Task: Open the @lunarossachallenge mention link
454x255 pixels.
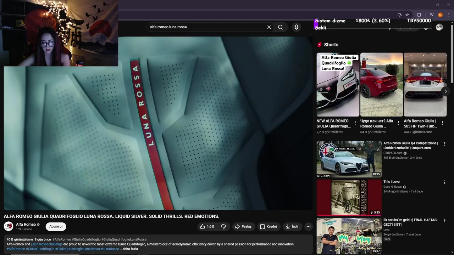Action: 47,244
